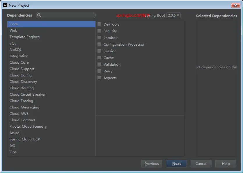Select the Validation checkbox

coord(99,64)
